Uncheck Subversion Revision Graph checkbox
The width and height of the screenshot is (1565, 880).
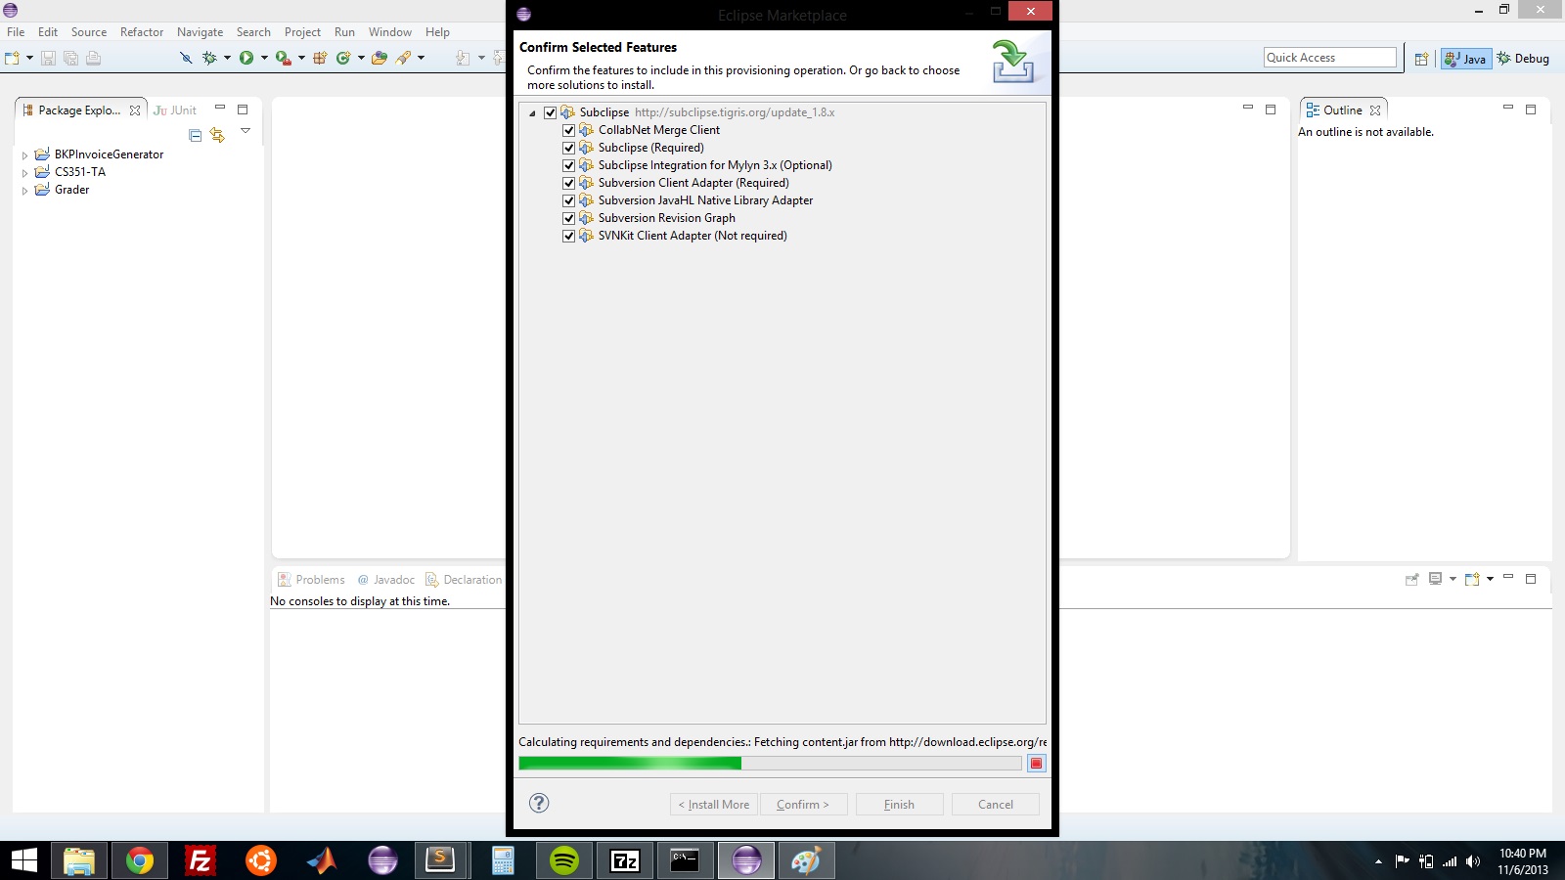pyautogui.click(x=568, y=218)
